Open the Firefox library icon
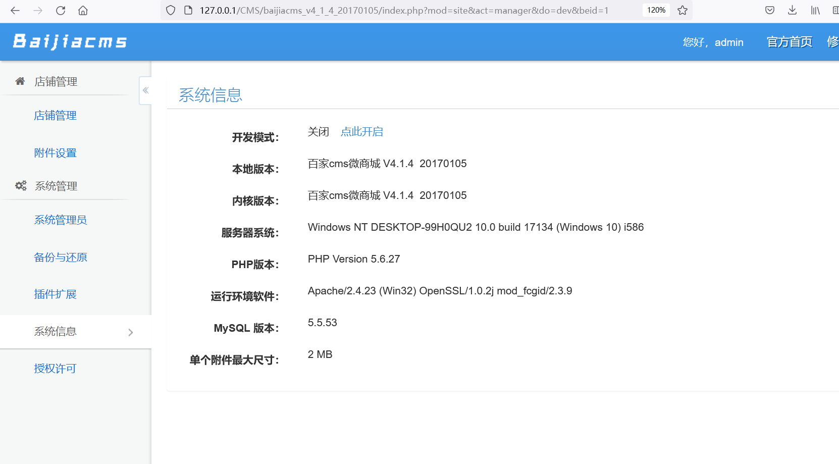 (814, 10)
